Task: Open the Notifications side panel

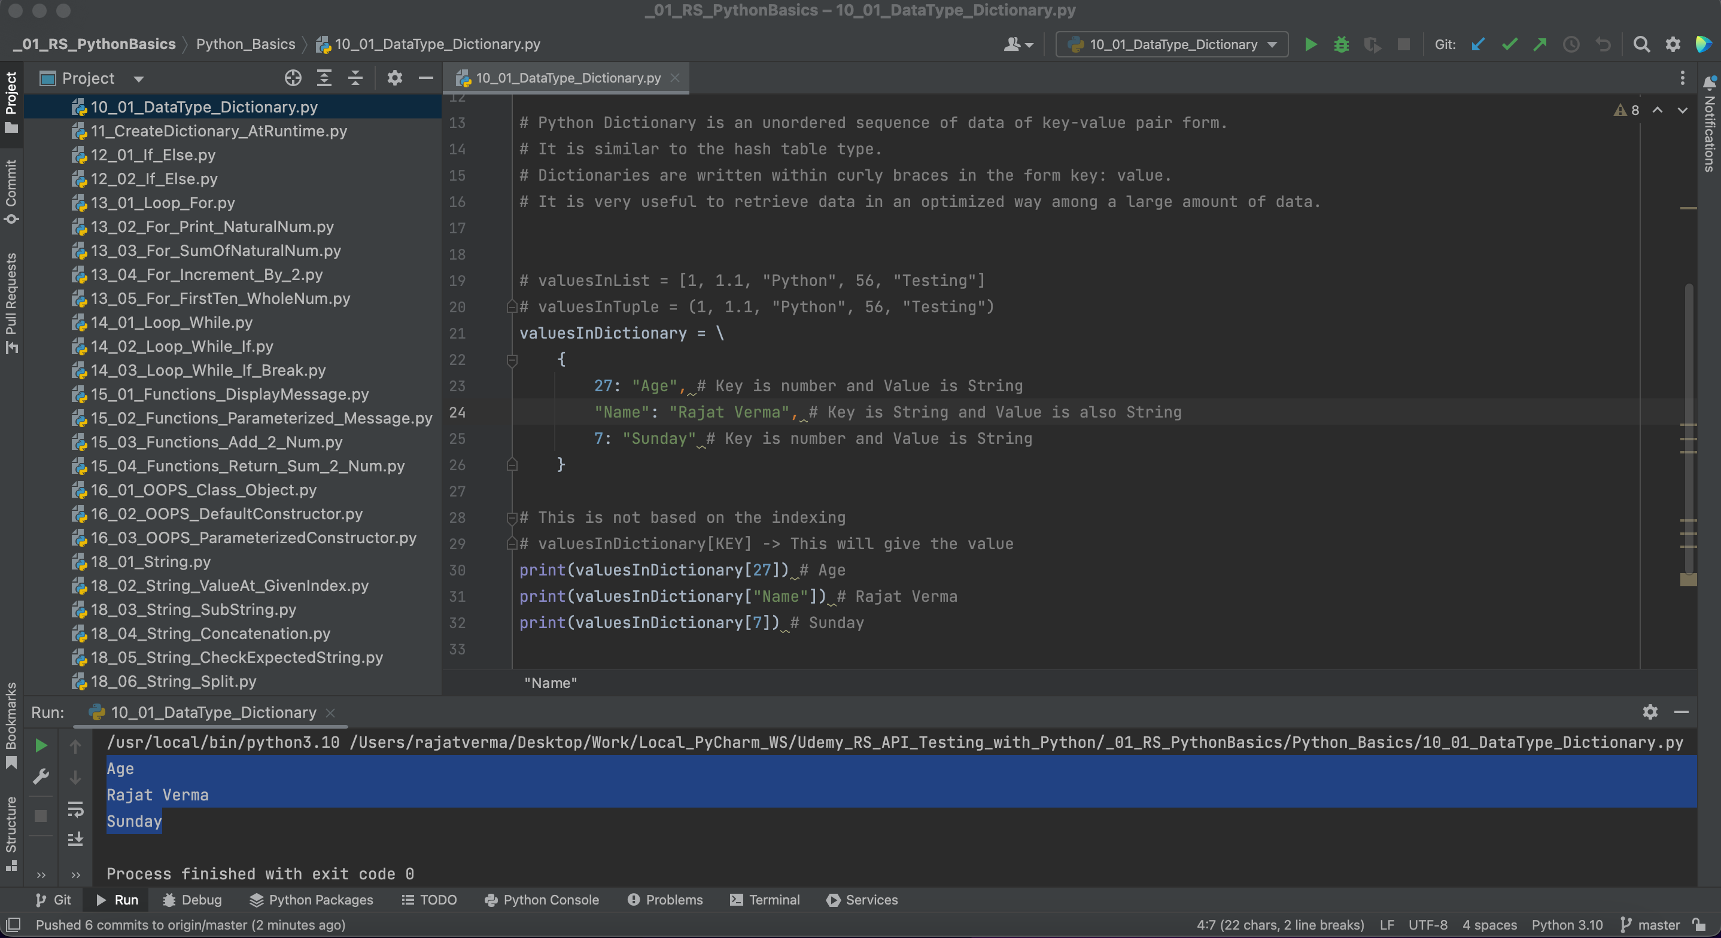Action: tap(1709, 124)
